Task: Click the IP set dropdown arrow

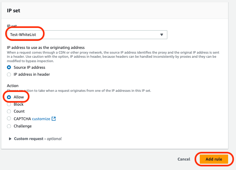Action: 162,35
